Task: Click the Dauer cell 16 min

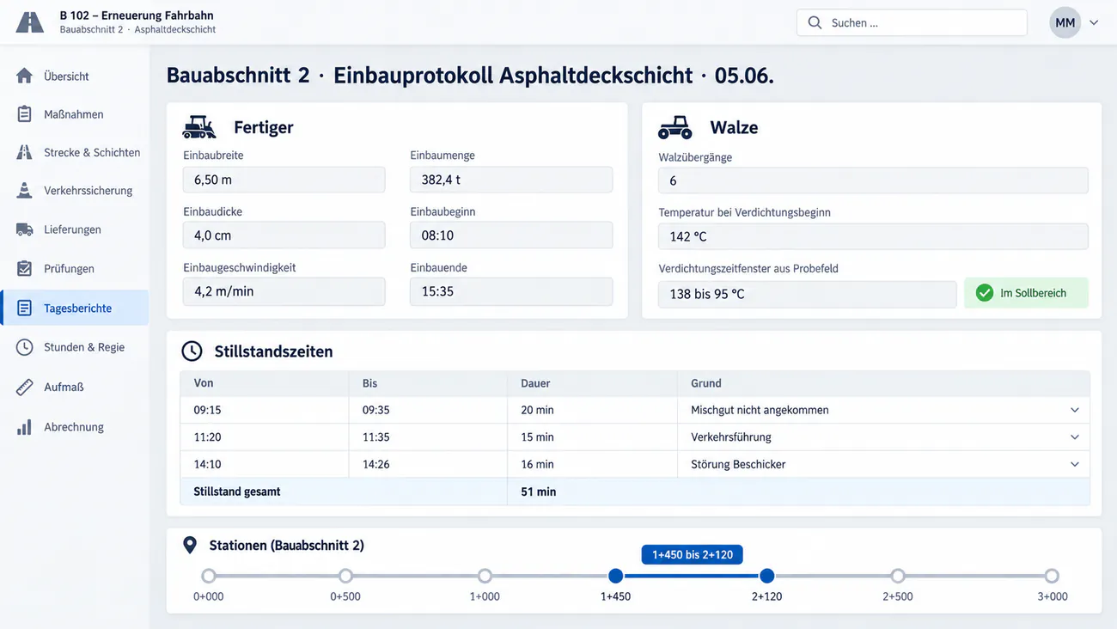Action: [592, 464]
